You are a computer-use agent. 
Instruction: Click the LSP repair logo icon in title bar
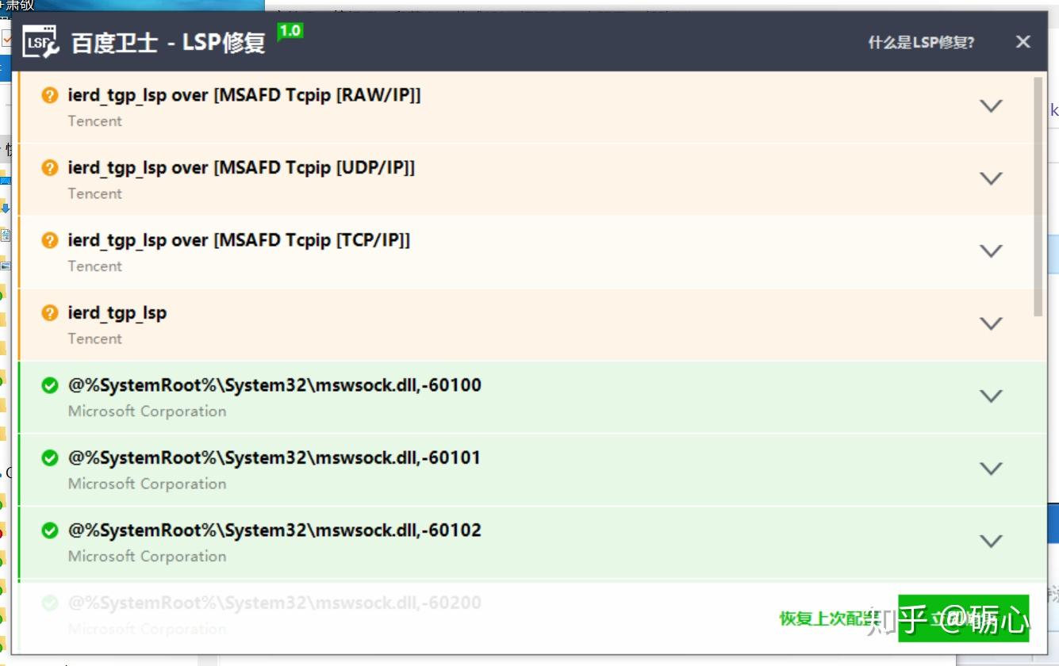(41, 42)
